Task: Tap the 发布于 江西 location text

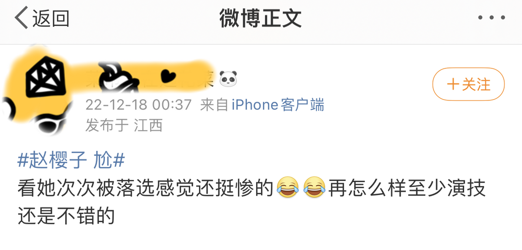Action: (x=124, y=125)
